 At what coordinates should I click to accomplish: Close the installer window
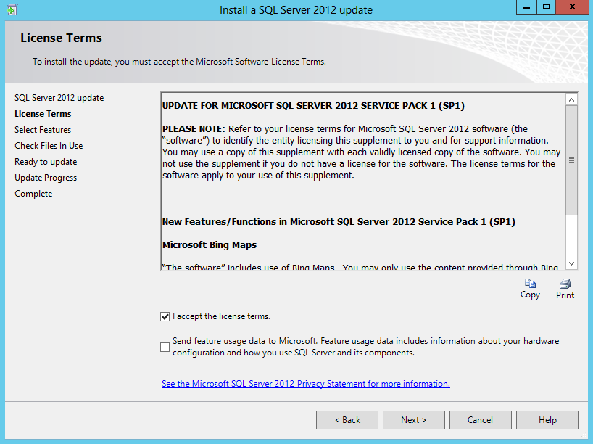[x=572, y=7]
